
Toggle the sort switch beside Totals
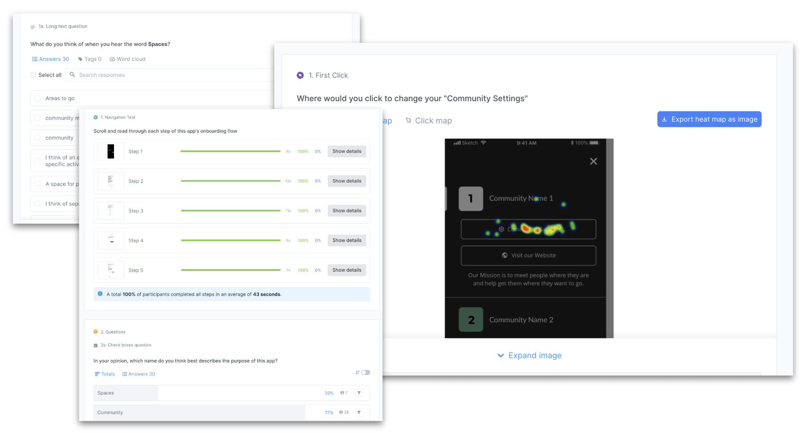pyautogui.click(x=366, y=372)
